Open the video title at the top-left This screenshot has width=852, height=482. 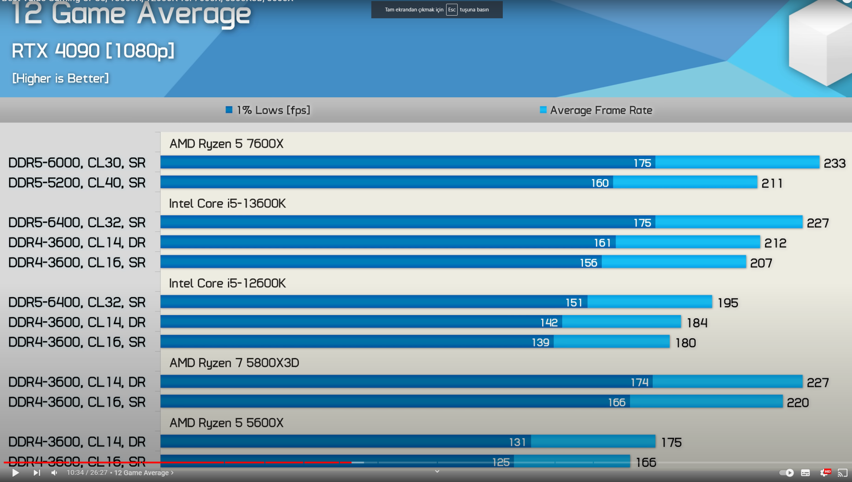coord(147,1)
